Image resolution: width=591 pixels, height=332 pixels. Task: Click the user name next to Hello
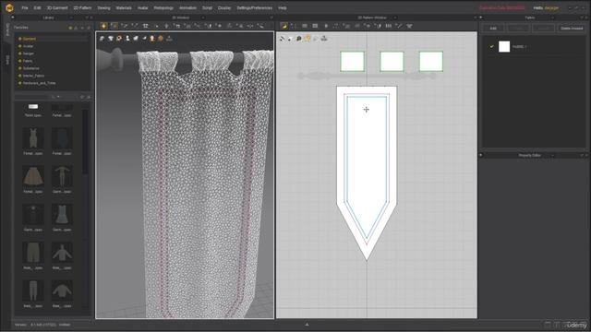tap(552, 8)
